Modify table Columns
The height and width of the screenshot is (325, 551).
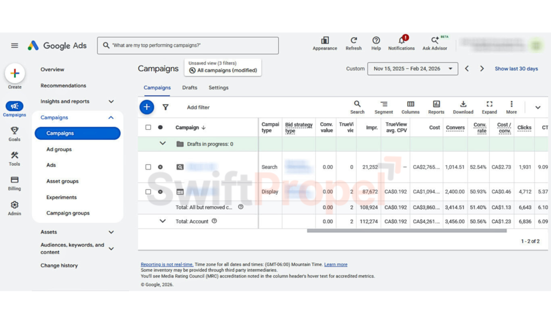[411, 107]
